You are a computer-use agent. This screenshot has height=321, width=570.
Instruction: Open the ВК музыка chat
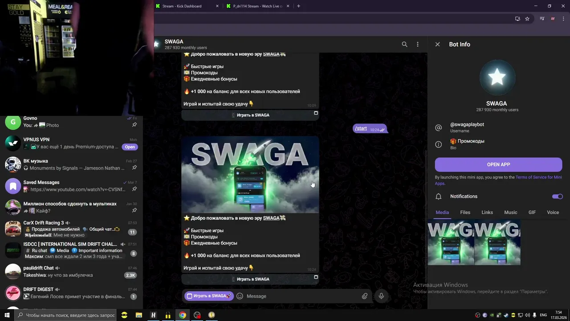point(71,165)
